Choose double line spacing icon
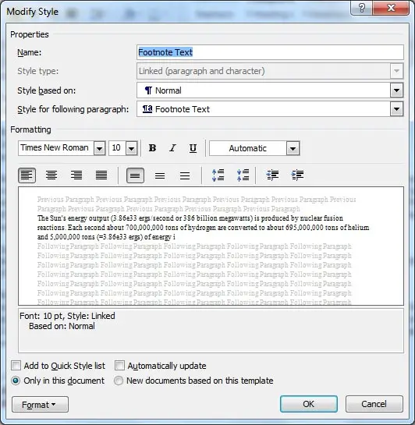The height and width of the screenshot is (425, 415). [185, 175]
